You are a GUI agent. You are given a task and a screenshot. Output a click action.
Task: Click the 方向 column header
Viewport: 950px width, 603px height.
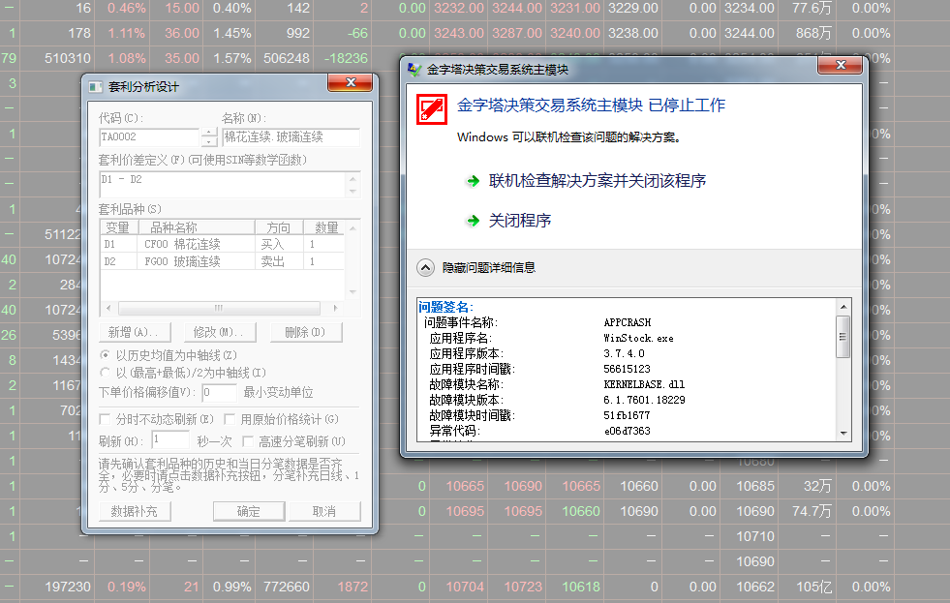pos(279,227)
